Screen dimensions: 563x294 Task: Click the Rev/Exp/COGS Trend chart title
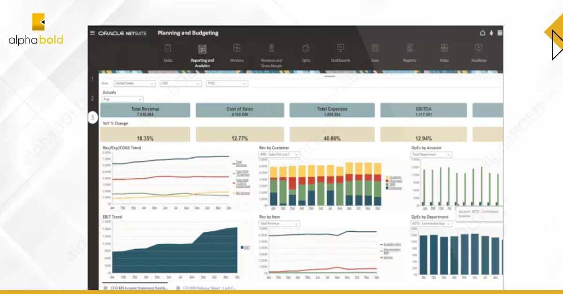[122, 148]
